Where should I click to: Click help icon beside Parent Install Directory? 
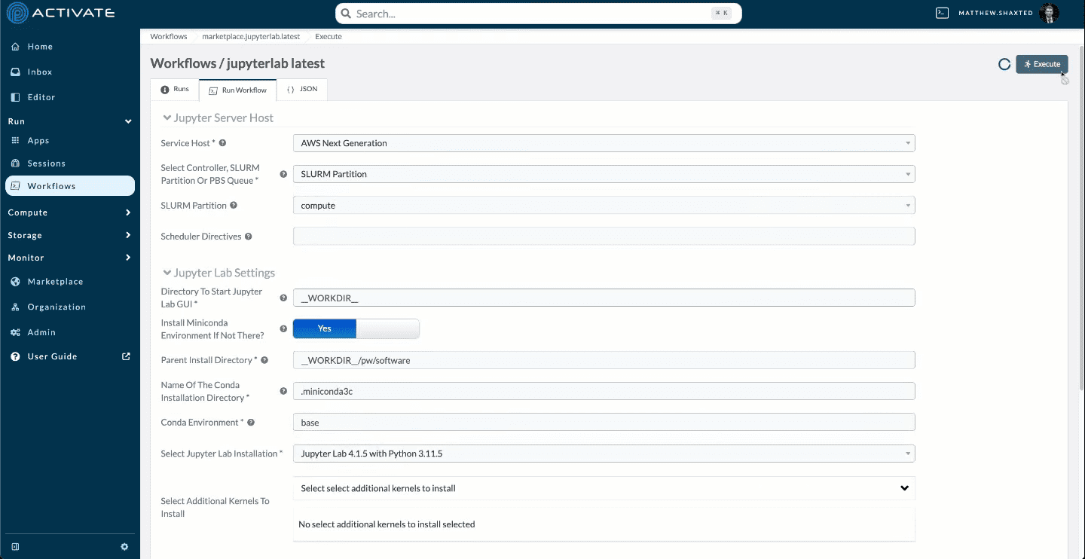point(264,360)
